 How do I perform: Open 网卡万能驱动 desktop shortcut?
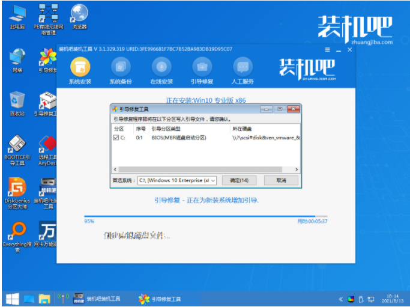click(47, 234)
